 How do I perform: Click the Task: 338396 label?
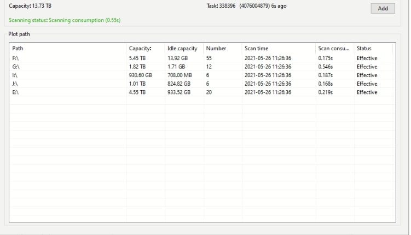pos(221,6)
